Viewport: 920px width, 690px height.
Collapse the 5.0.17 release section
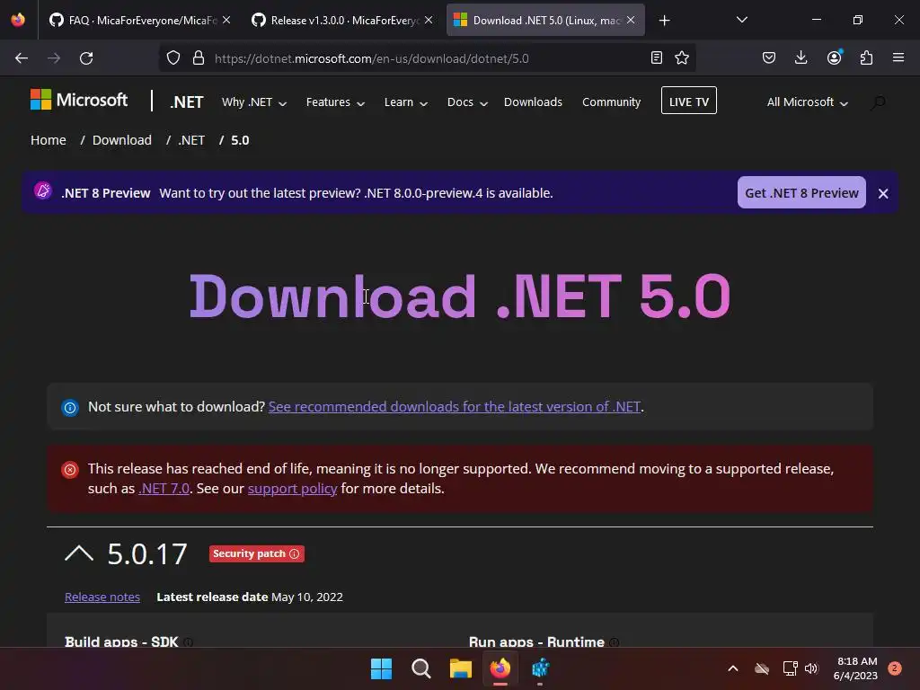79,553
